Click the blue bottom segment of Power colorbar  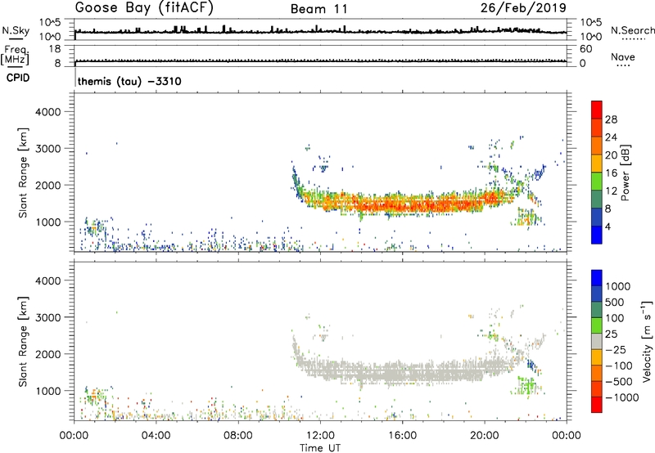point(597,235)
